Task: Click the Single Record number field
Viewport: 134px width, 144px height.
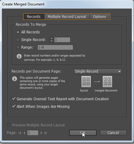Action: [x=62, y=40]
